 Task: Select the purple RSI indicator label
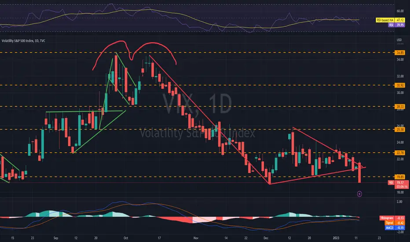click(391, 25)
